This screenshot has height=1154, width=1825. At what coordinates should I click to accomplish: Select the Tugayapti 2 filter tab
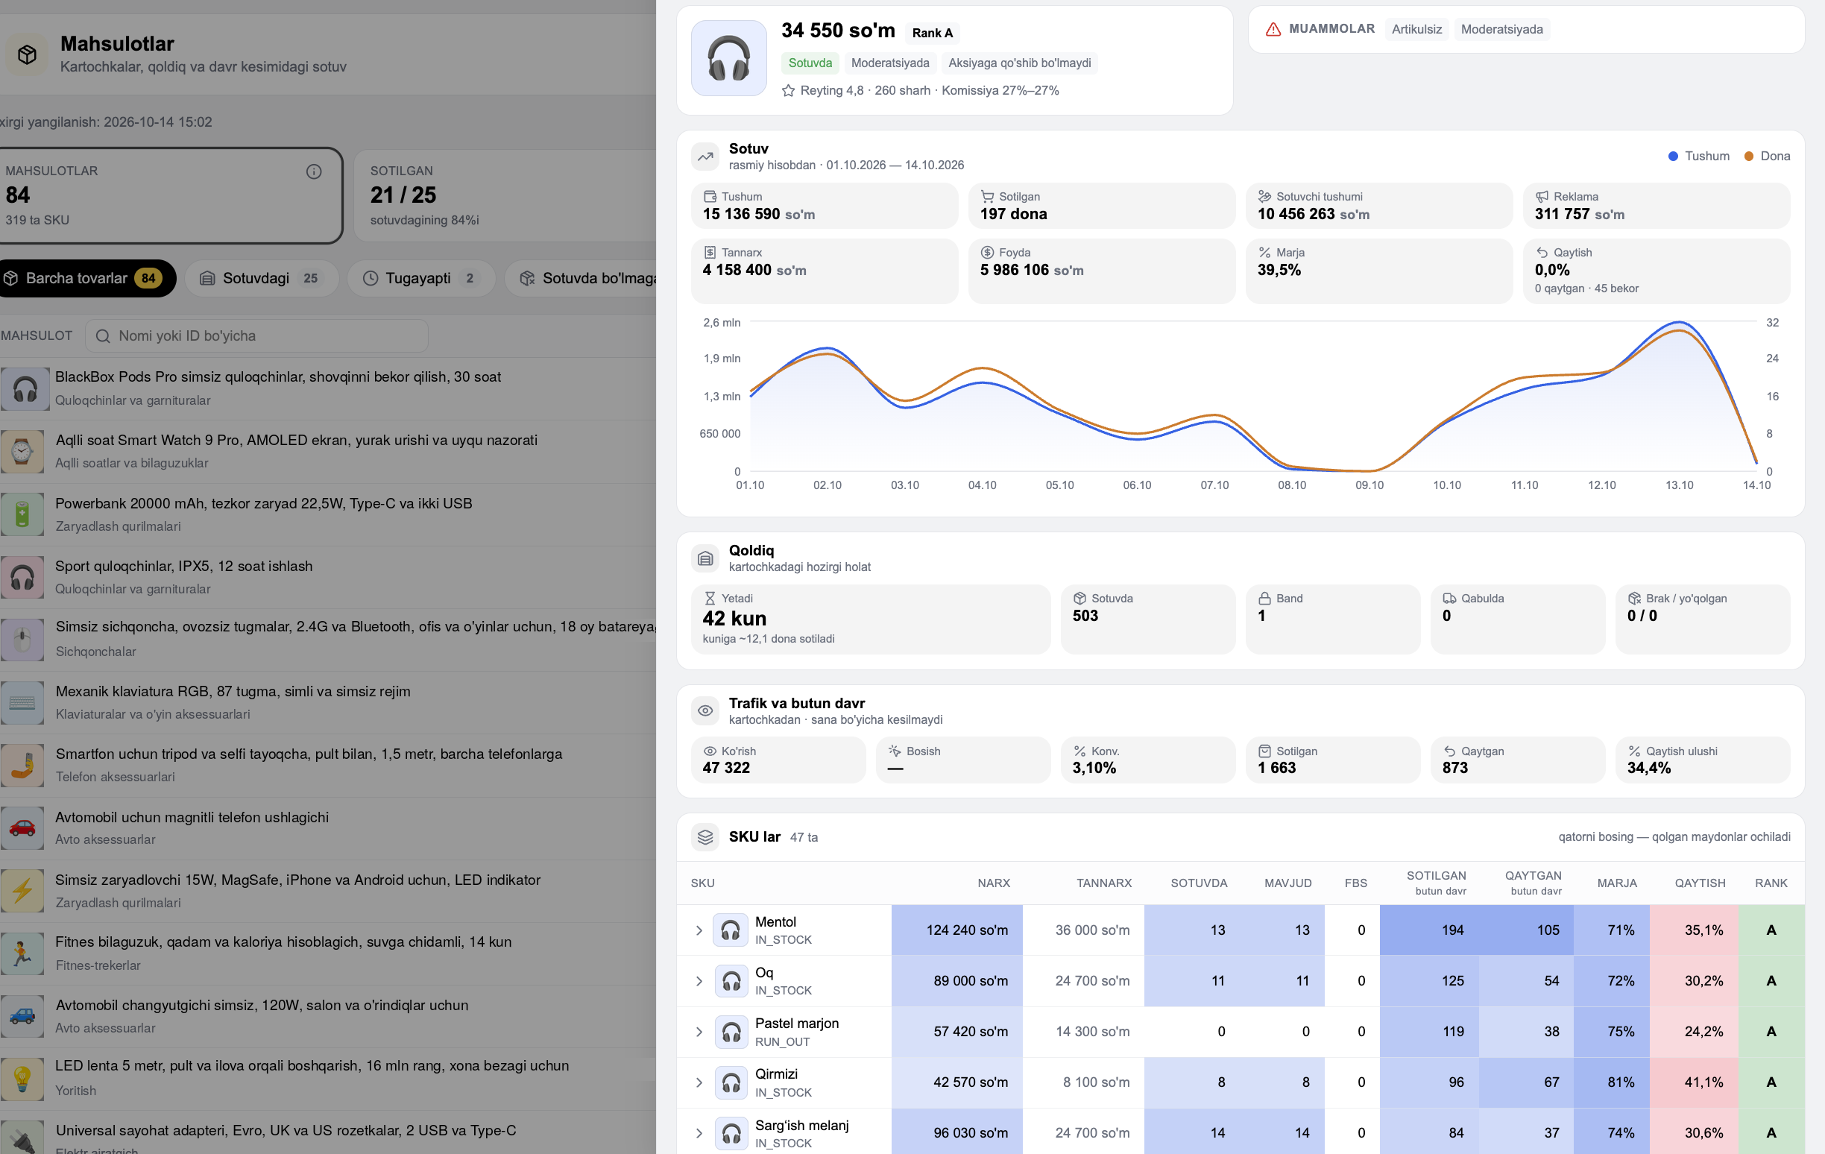421,279
